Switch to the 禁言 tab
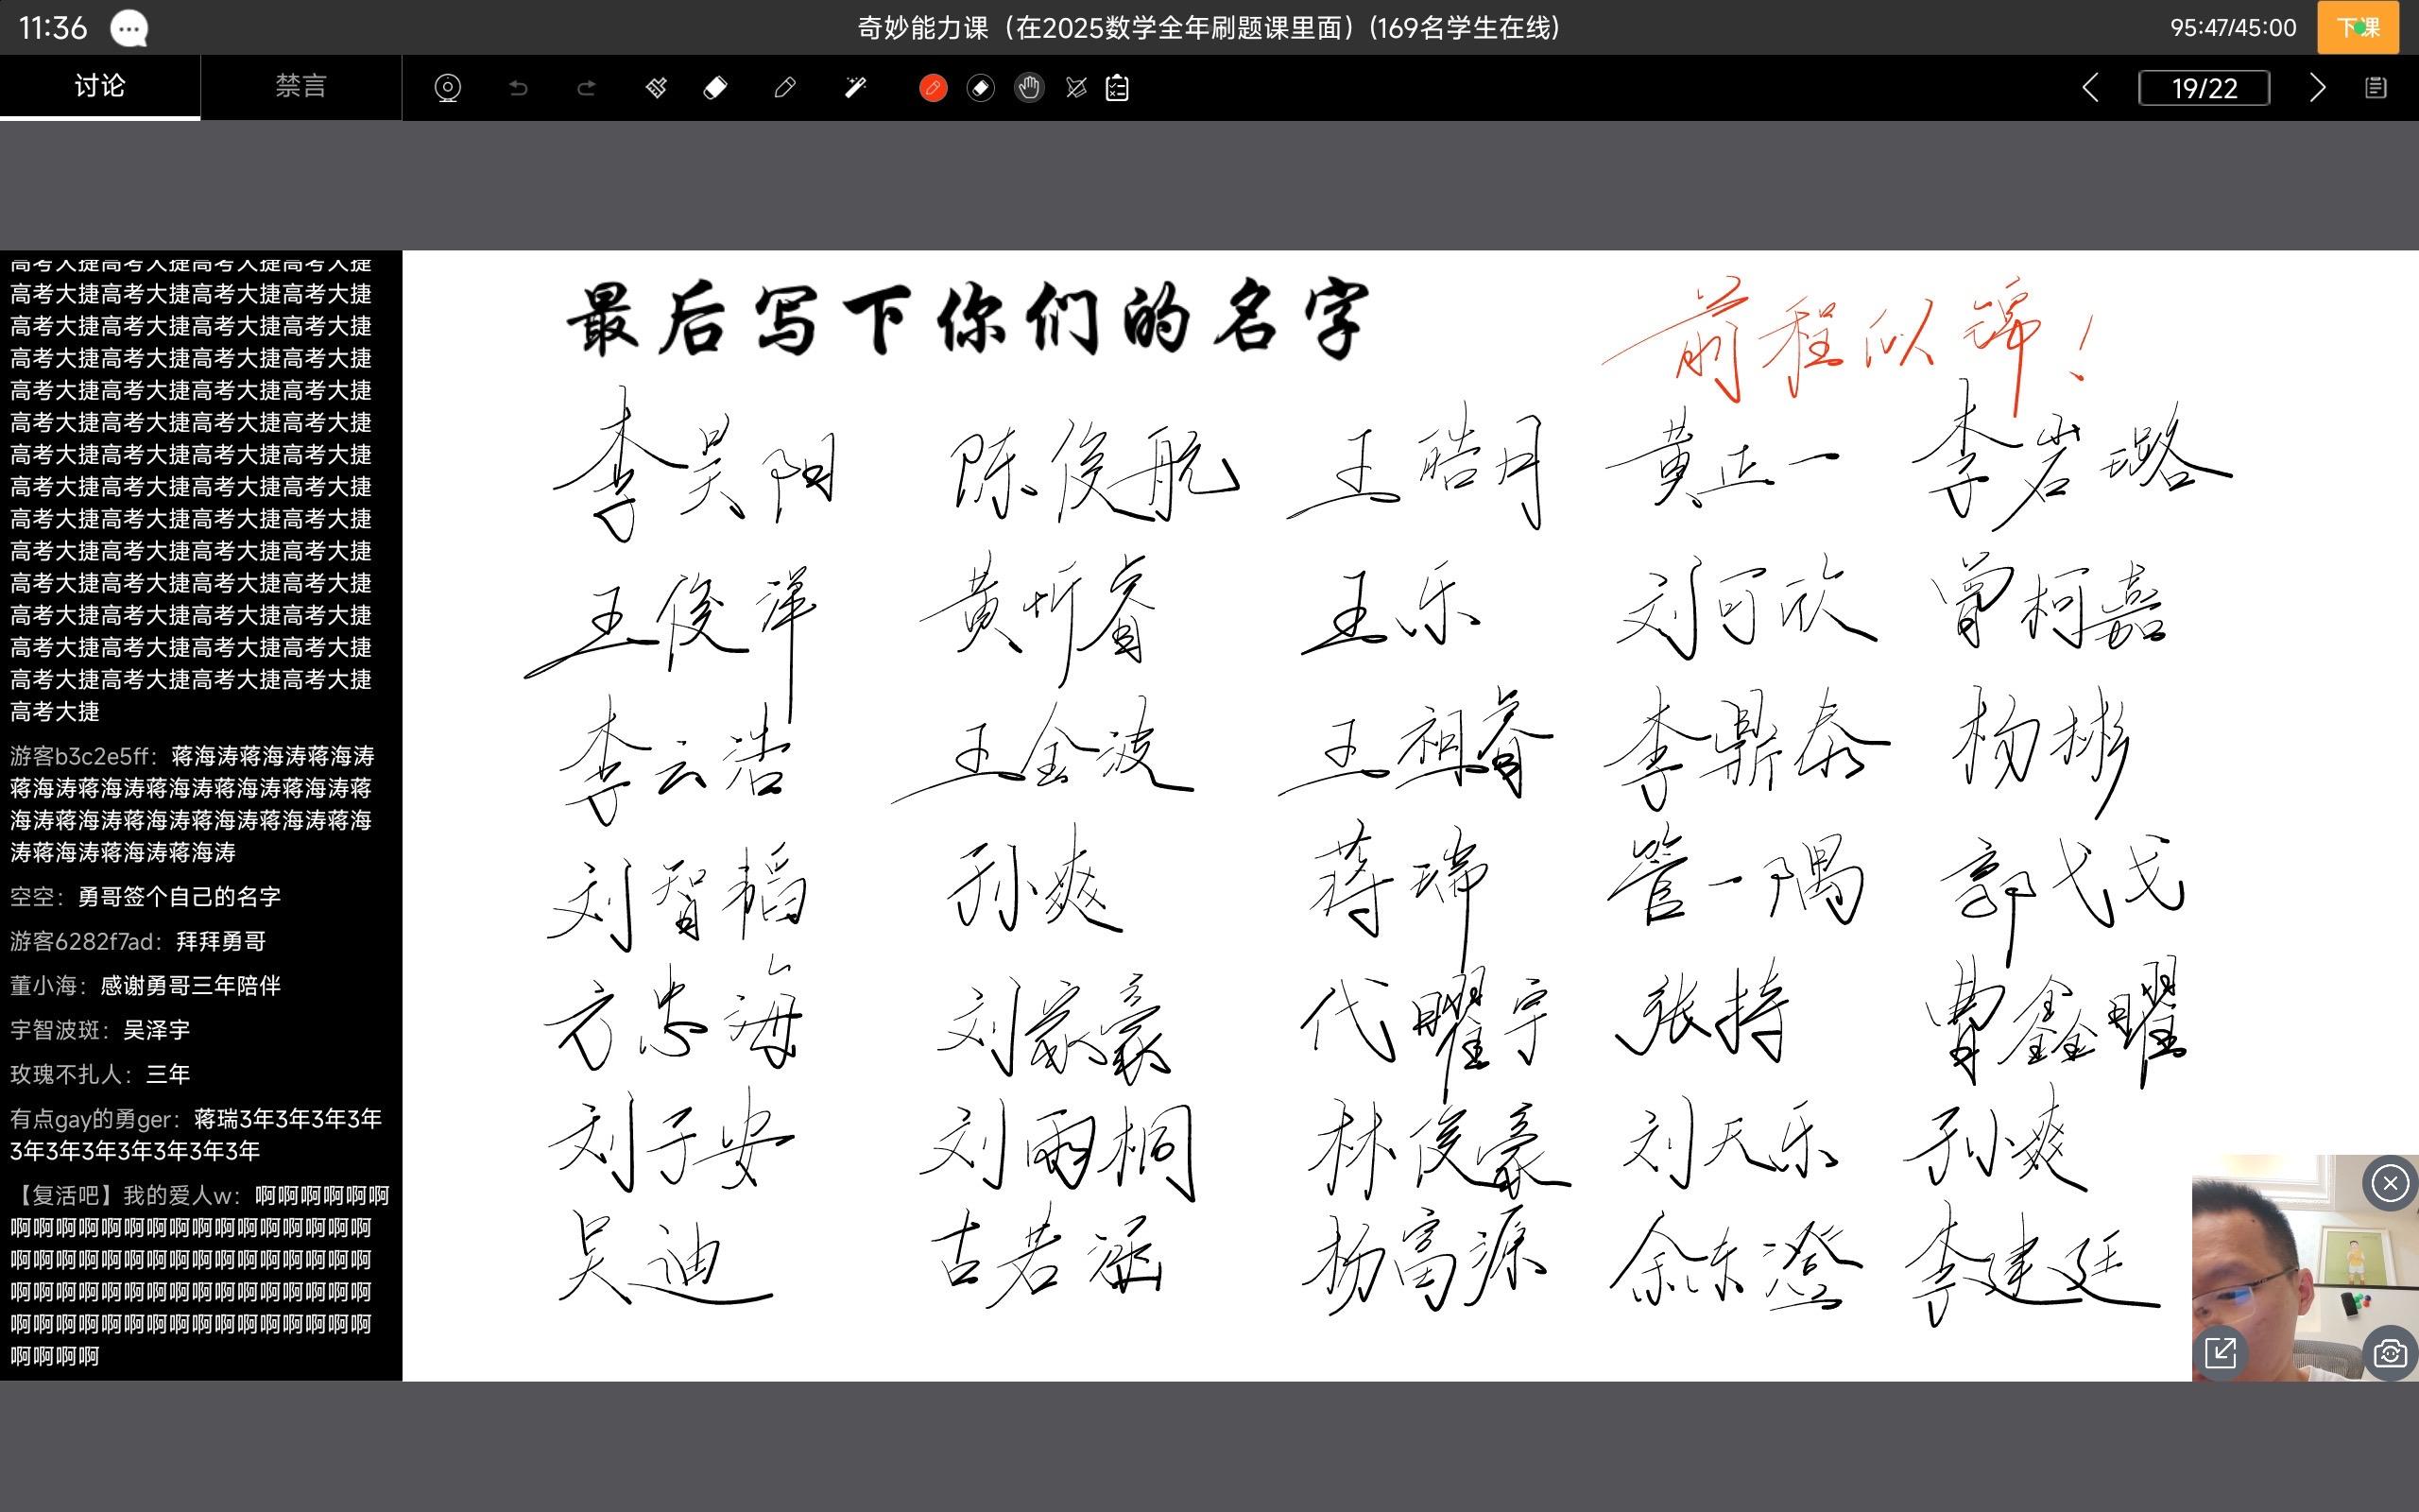This screenshot has height=1512, width=2419. [x=300, y=87]
